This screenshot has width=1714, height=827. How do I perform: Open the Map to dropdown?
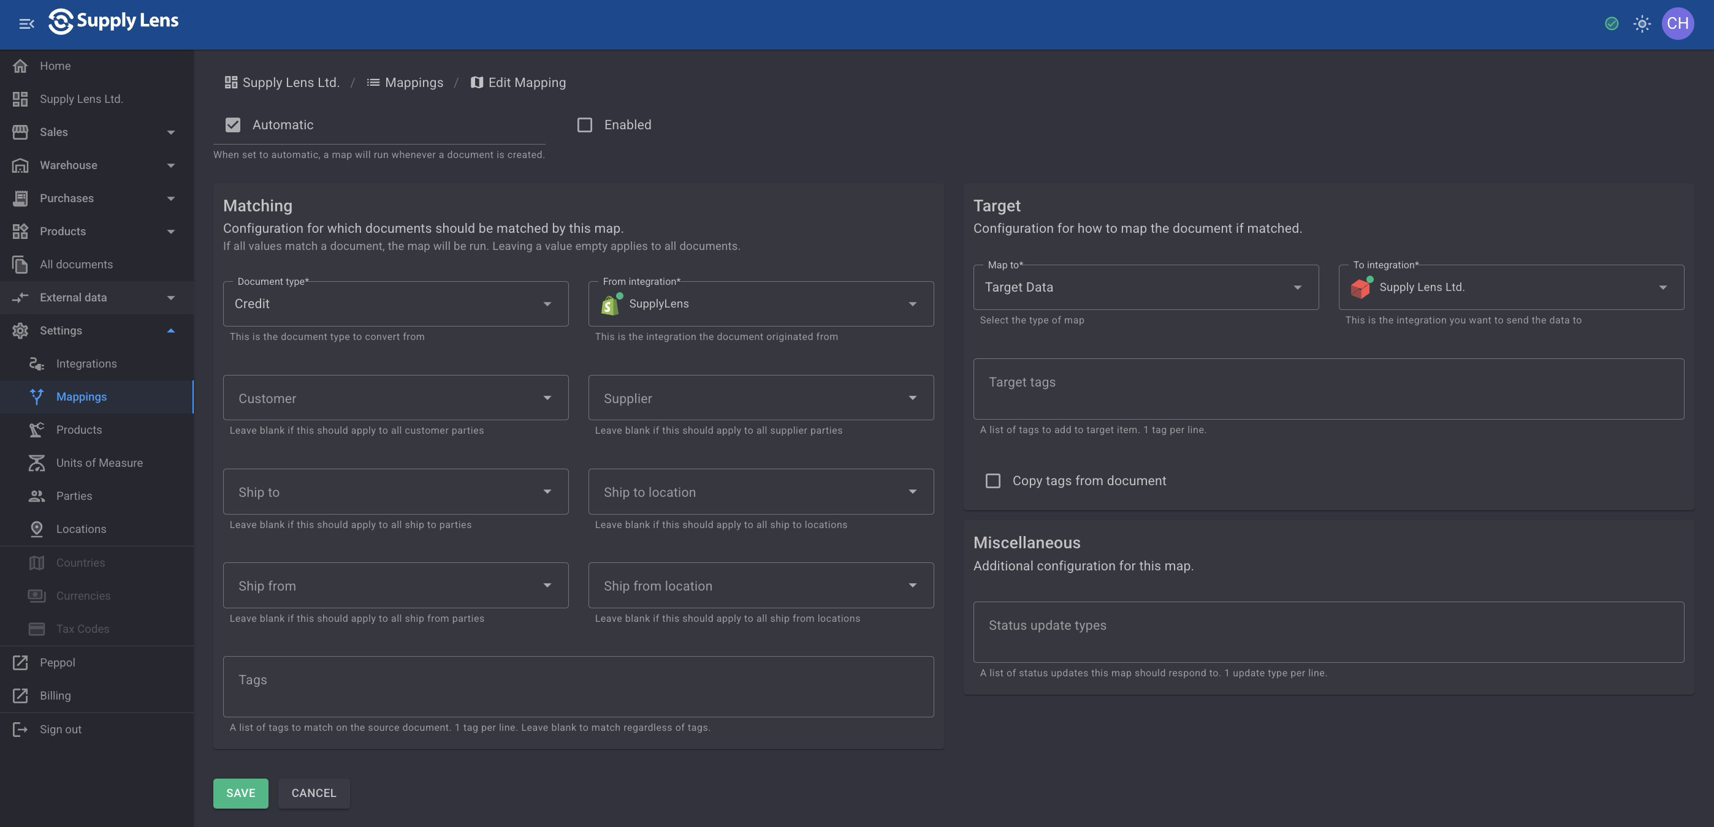pyautogui.click(x=1146, y=287)
